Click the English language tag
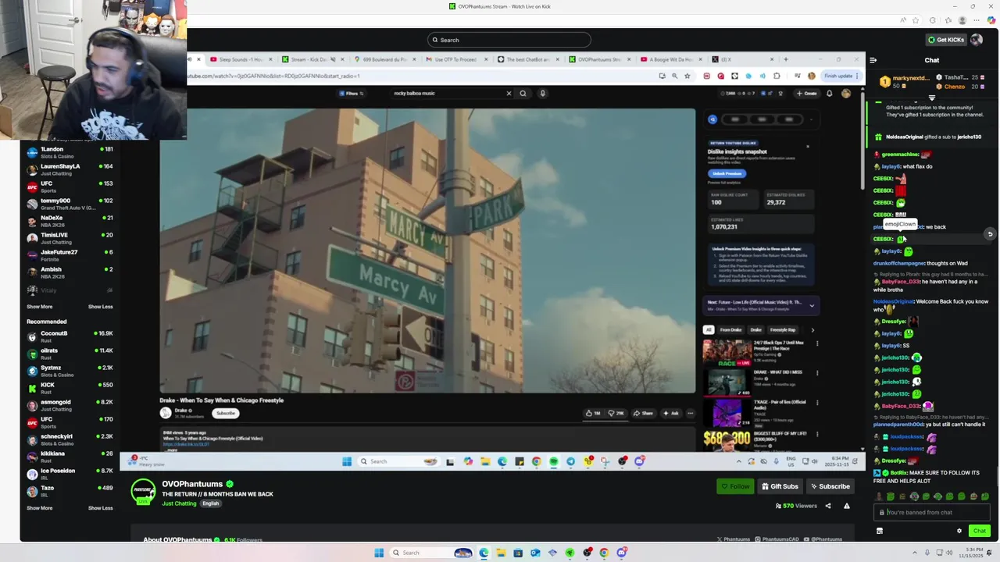This screenshot has height=562, width=1000. coord(210,503)
